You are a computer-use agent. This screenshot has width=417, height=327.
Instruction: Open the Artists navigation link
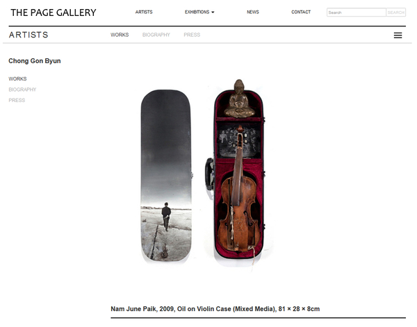(x=144, y=12)
